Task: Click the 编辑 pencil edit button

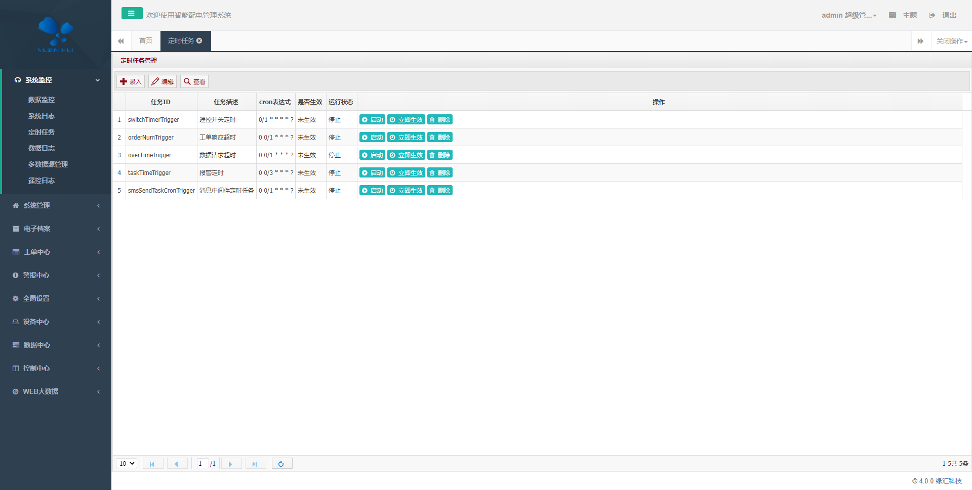Action: [163, 81]
